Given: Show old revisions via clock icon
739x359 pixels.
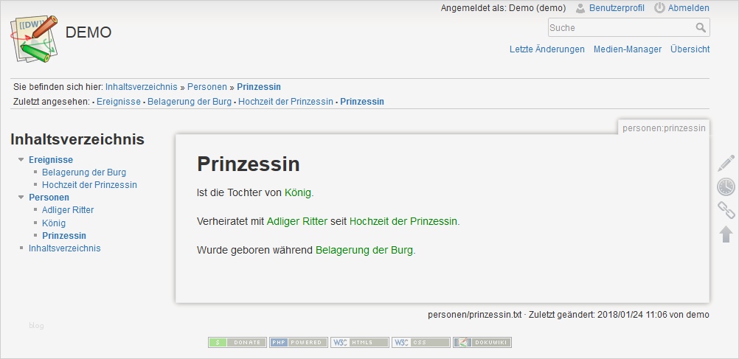Looking at the screenshot, I should [x=726, y=187].
